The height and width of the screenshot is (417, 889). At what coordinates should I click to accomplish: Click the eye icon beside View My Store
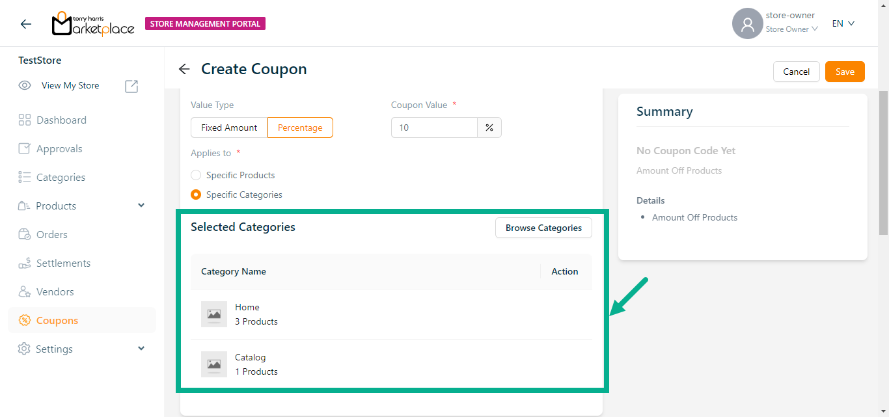(25, 85)
